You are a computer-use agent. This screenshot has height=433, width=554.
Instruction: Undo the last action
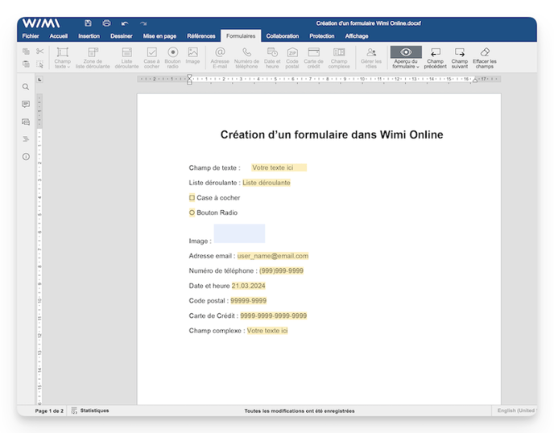pos(125,23)
